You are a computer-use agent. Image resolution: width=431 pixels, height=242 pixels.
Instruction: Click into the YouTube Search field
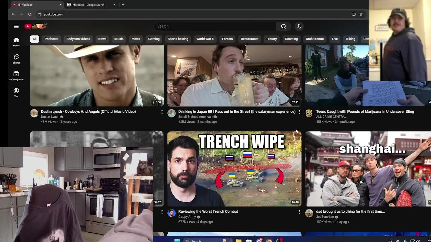215,26
